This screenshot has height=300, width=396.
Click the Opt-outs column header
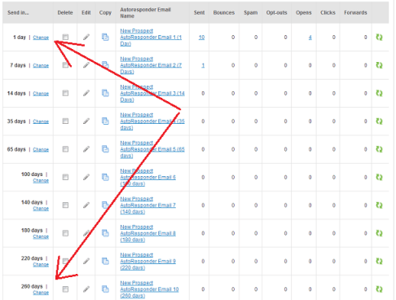pos(276,12)
